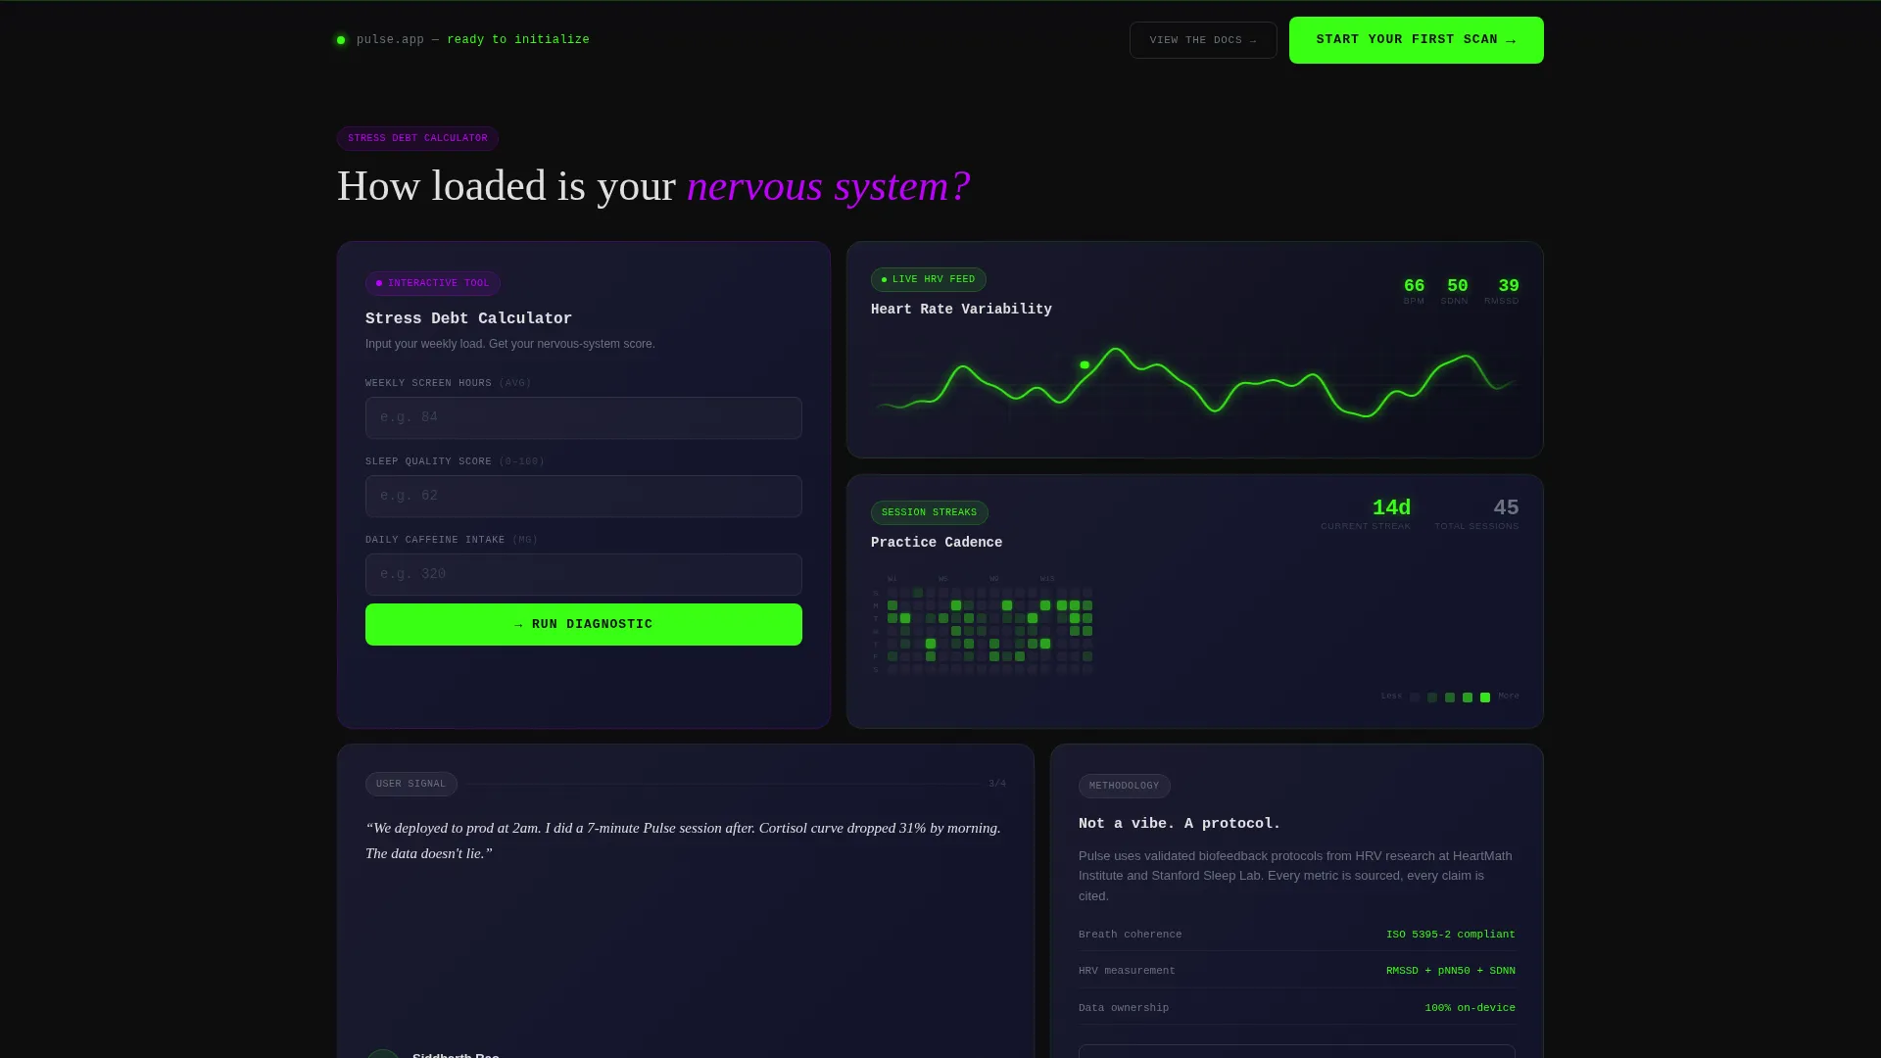Click the "Breath coherence" row label
The image size is (1881, 1058).
tap(1130, 935)
